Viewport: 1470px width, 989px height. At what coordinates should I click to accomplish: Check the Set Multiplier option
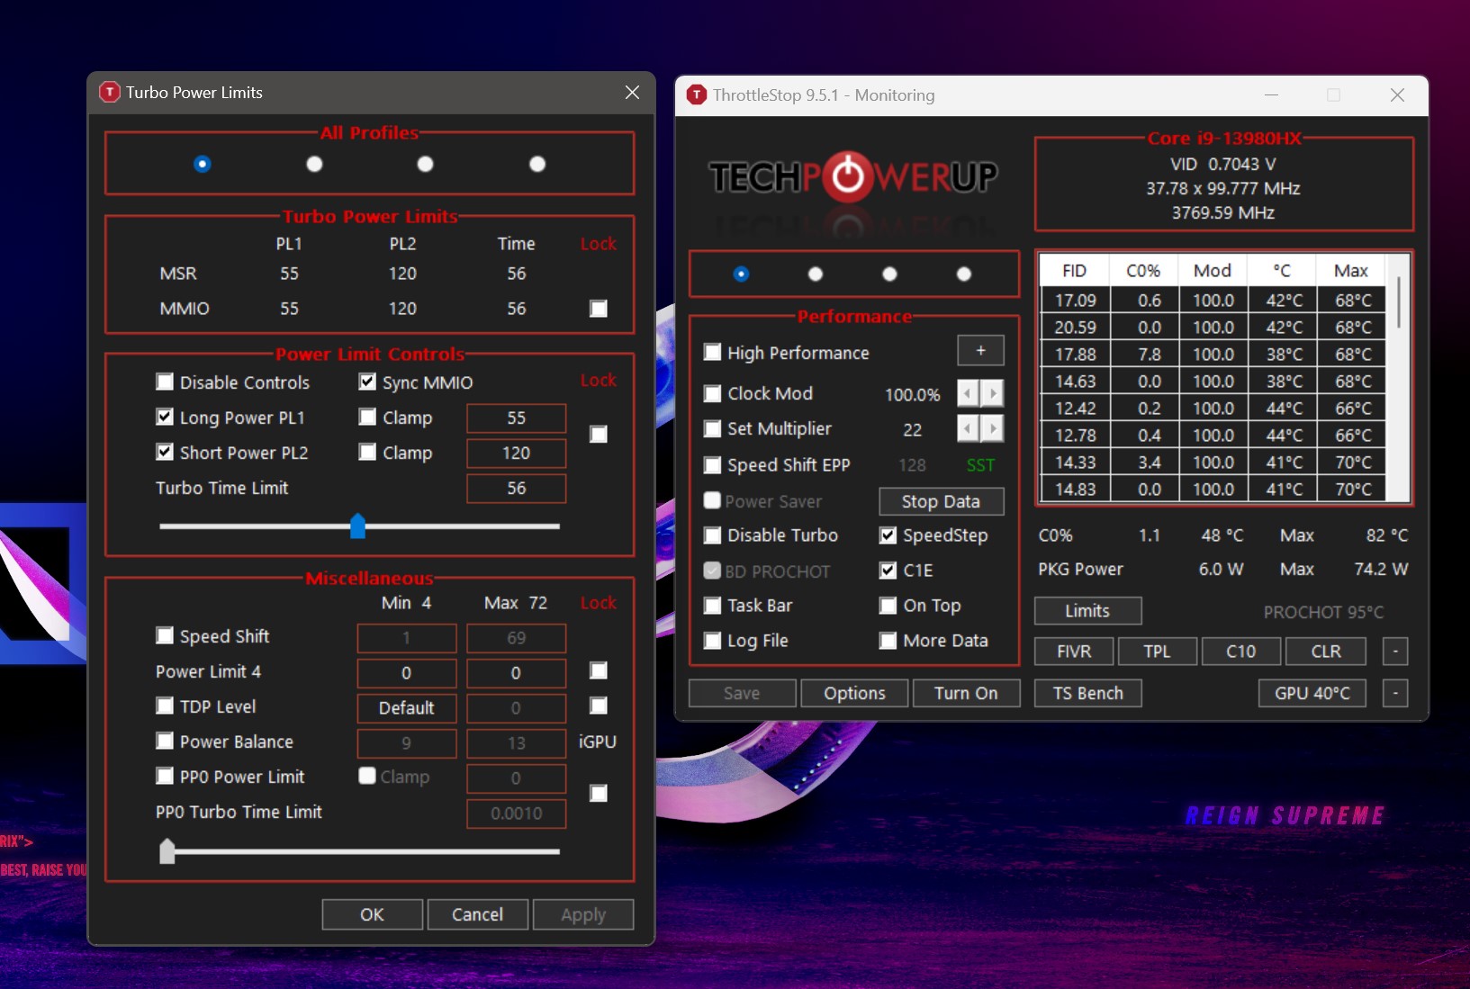point(712,428)
